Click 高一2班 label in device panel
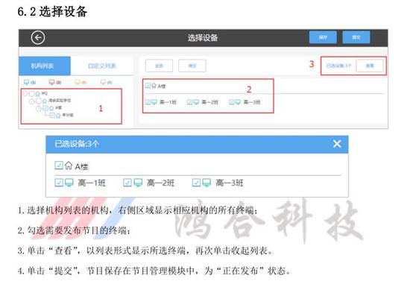 [x=209, y=102]
